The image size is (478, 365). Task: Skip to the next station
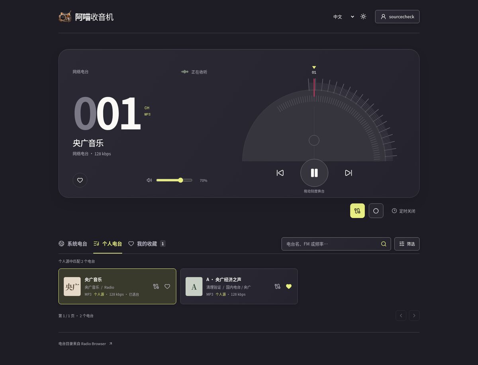click(x=349, y=173)
